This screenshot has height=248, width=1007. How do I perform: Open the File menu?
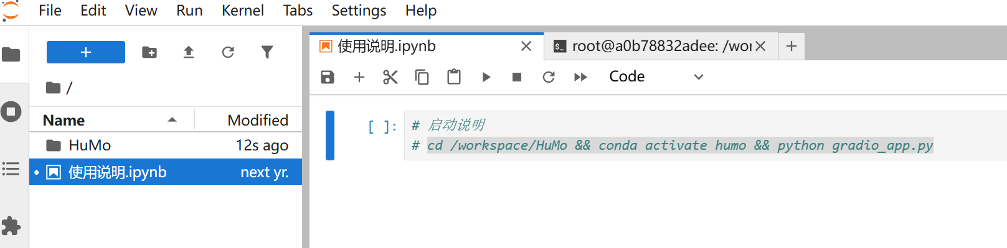50,11
